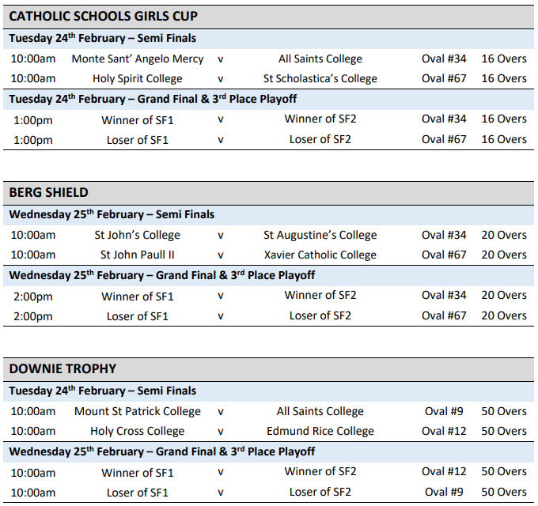Select the Berg Shield section heading
The height and width of the screenshot is (506, 538).
(x=48, y=193)
